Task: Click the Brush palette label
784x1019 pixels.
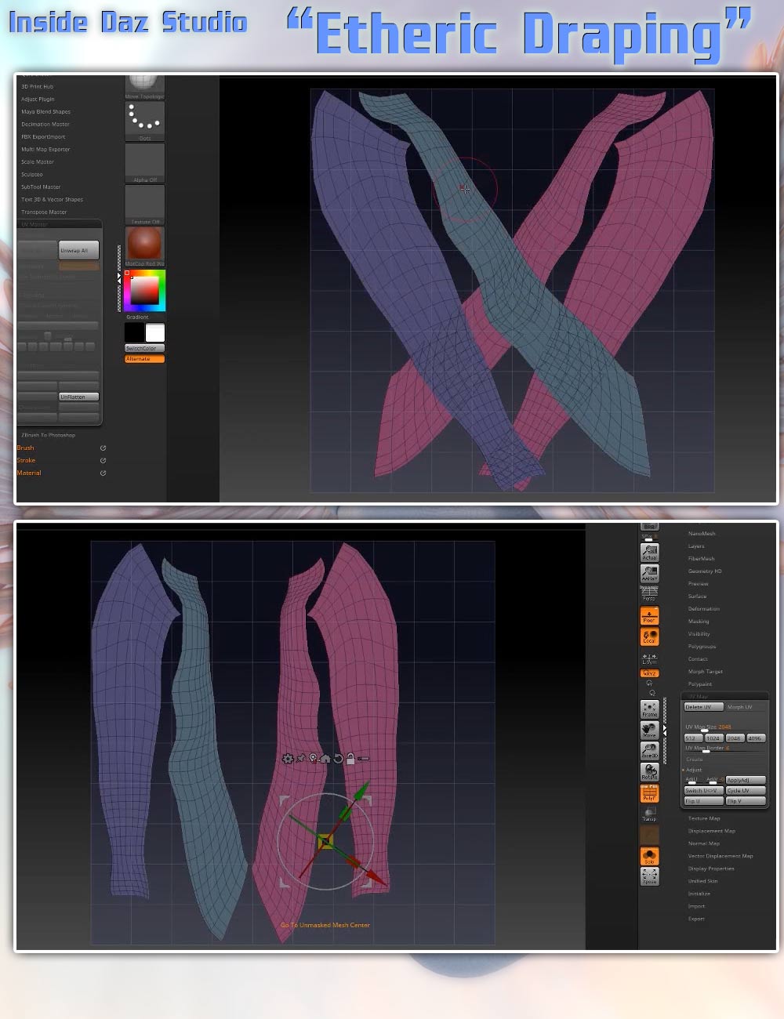Action: tap(26, 448)
